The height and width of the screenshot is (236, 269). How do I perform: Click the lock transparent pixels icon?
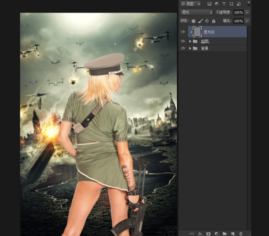(x=193, y=21)
